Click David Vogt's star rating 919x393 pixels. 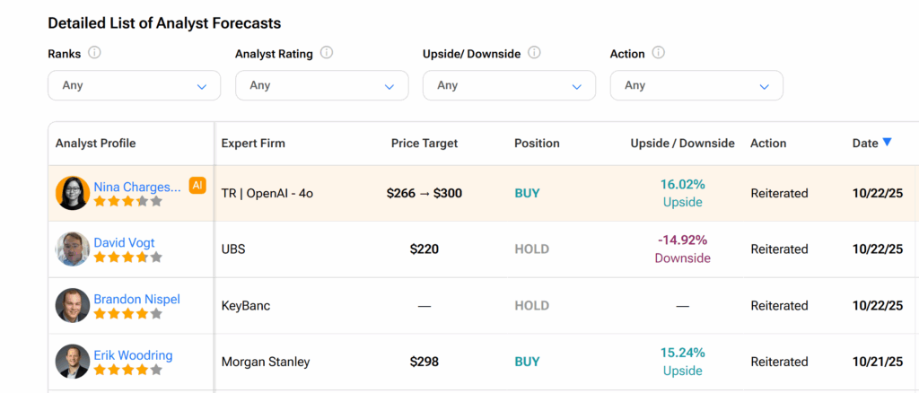127,258
